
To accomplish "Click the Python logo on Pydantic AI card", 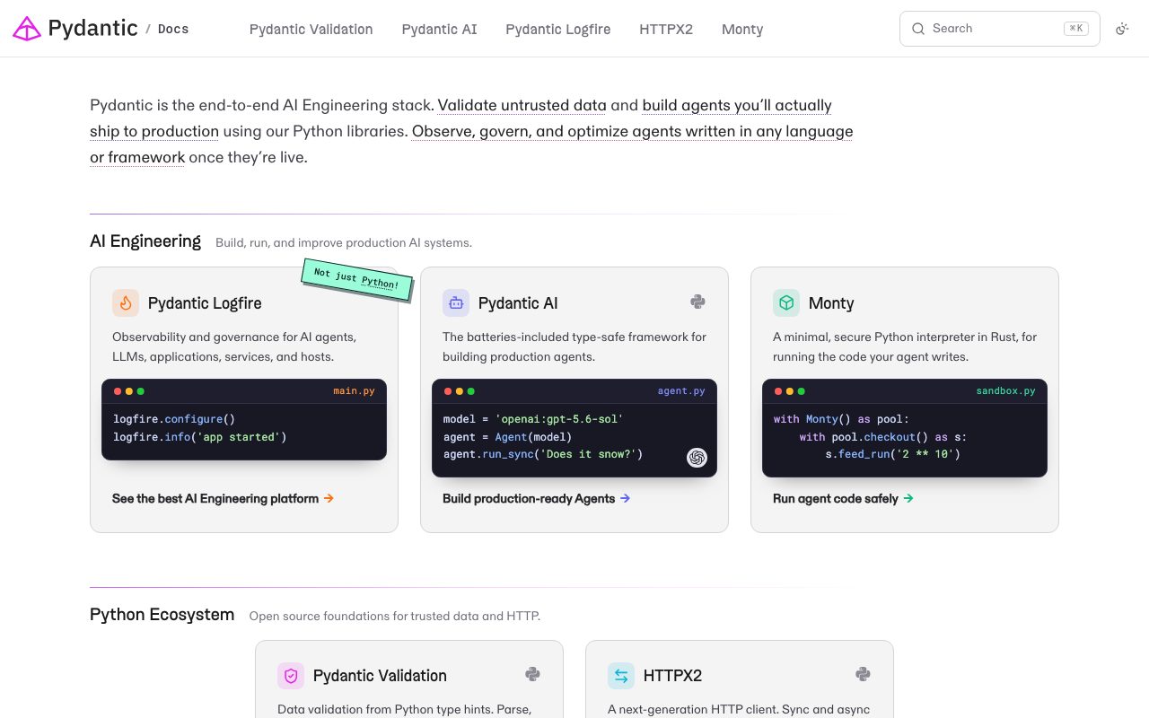I will [697, 302].
